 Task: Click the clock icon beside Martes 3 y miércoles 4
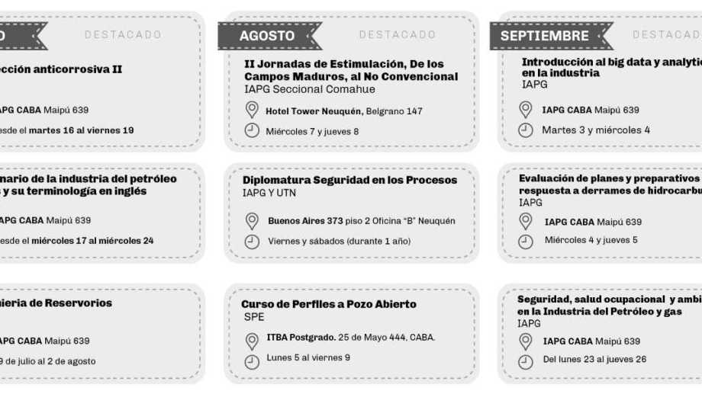(526, 130)
